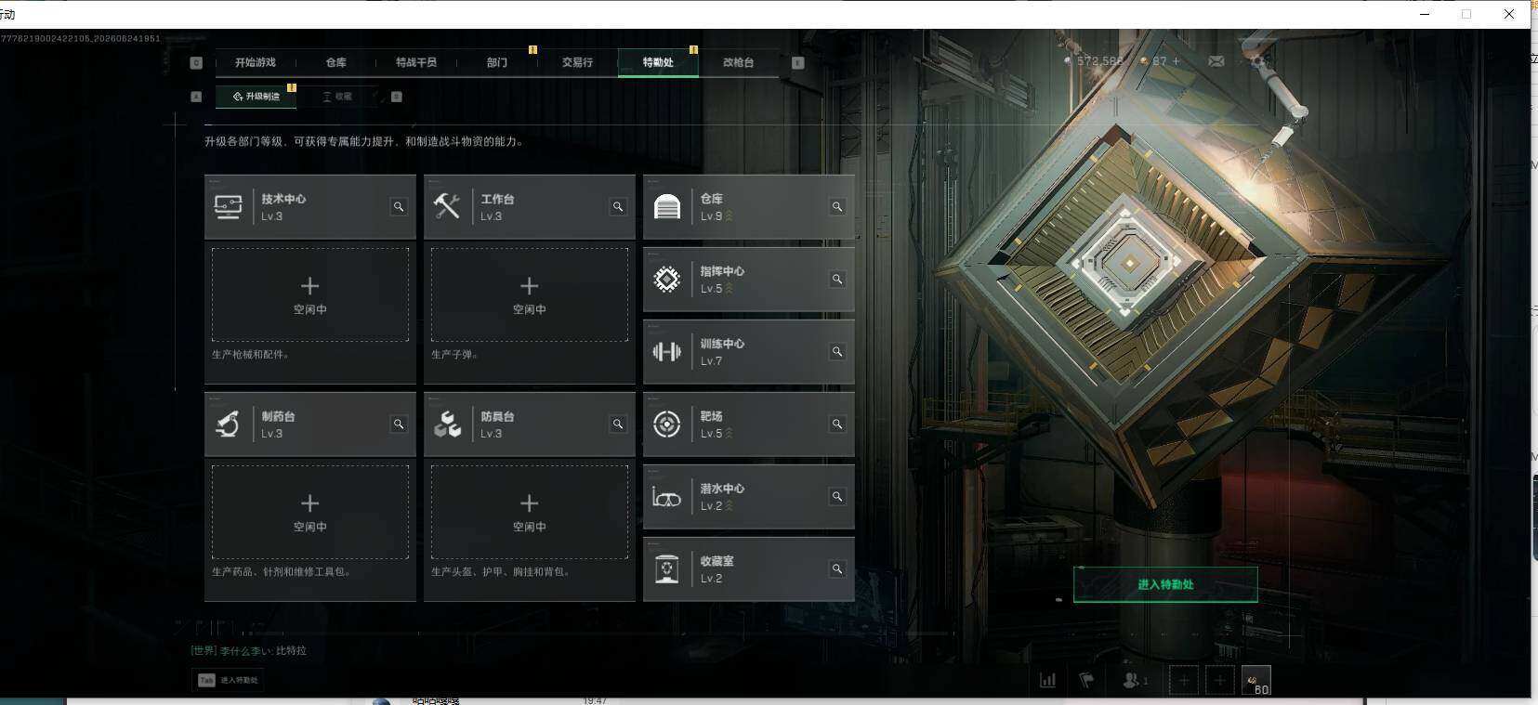Inspect 训练中心 with magnifier icon
This screenshot has width=1538, height=705.
(x=837, y=352)
